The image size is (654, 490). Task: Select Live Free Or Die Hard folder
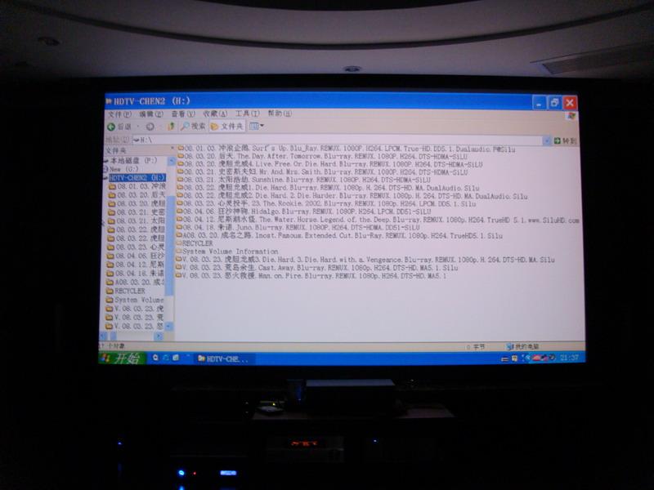coord(330,165)
